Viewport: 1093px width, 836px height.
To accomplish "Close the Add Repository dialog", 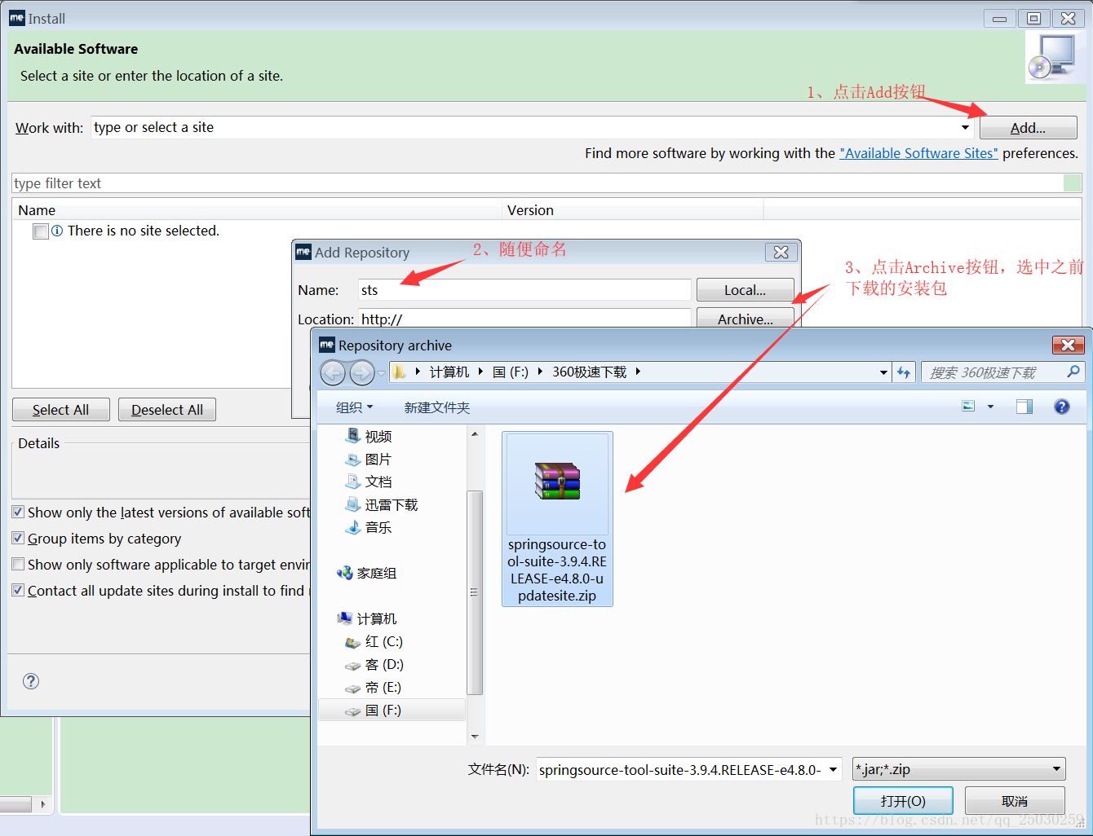I will point(781,253).
